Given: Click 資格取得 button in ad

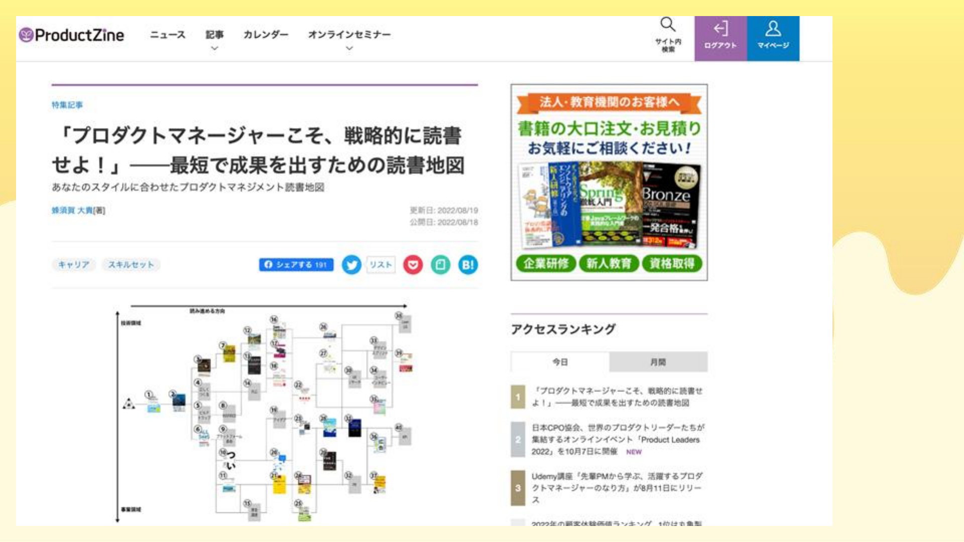Looking at the screenshot, I should click(672, 263).
